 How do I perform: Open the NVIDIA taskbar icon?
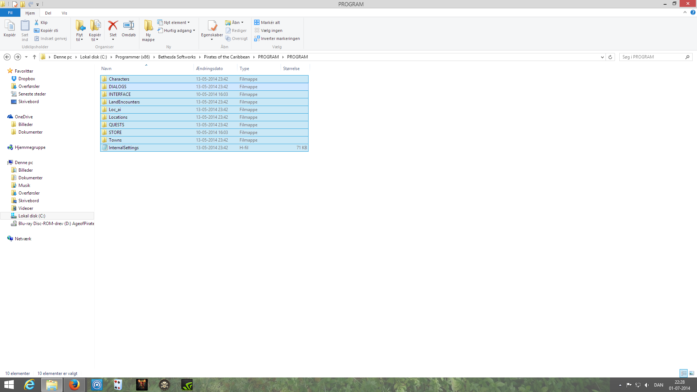[187, 385]
